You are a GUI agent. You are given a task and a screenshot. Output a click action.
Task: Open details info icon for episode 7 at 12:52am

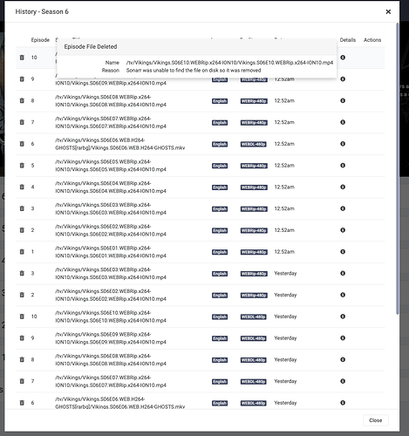click(343, 122)
